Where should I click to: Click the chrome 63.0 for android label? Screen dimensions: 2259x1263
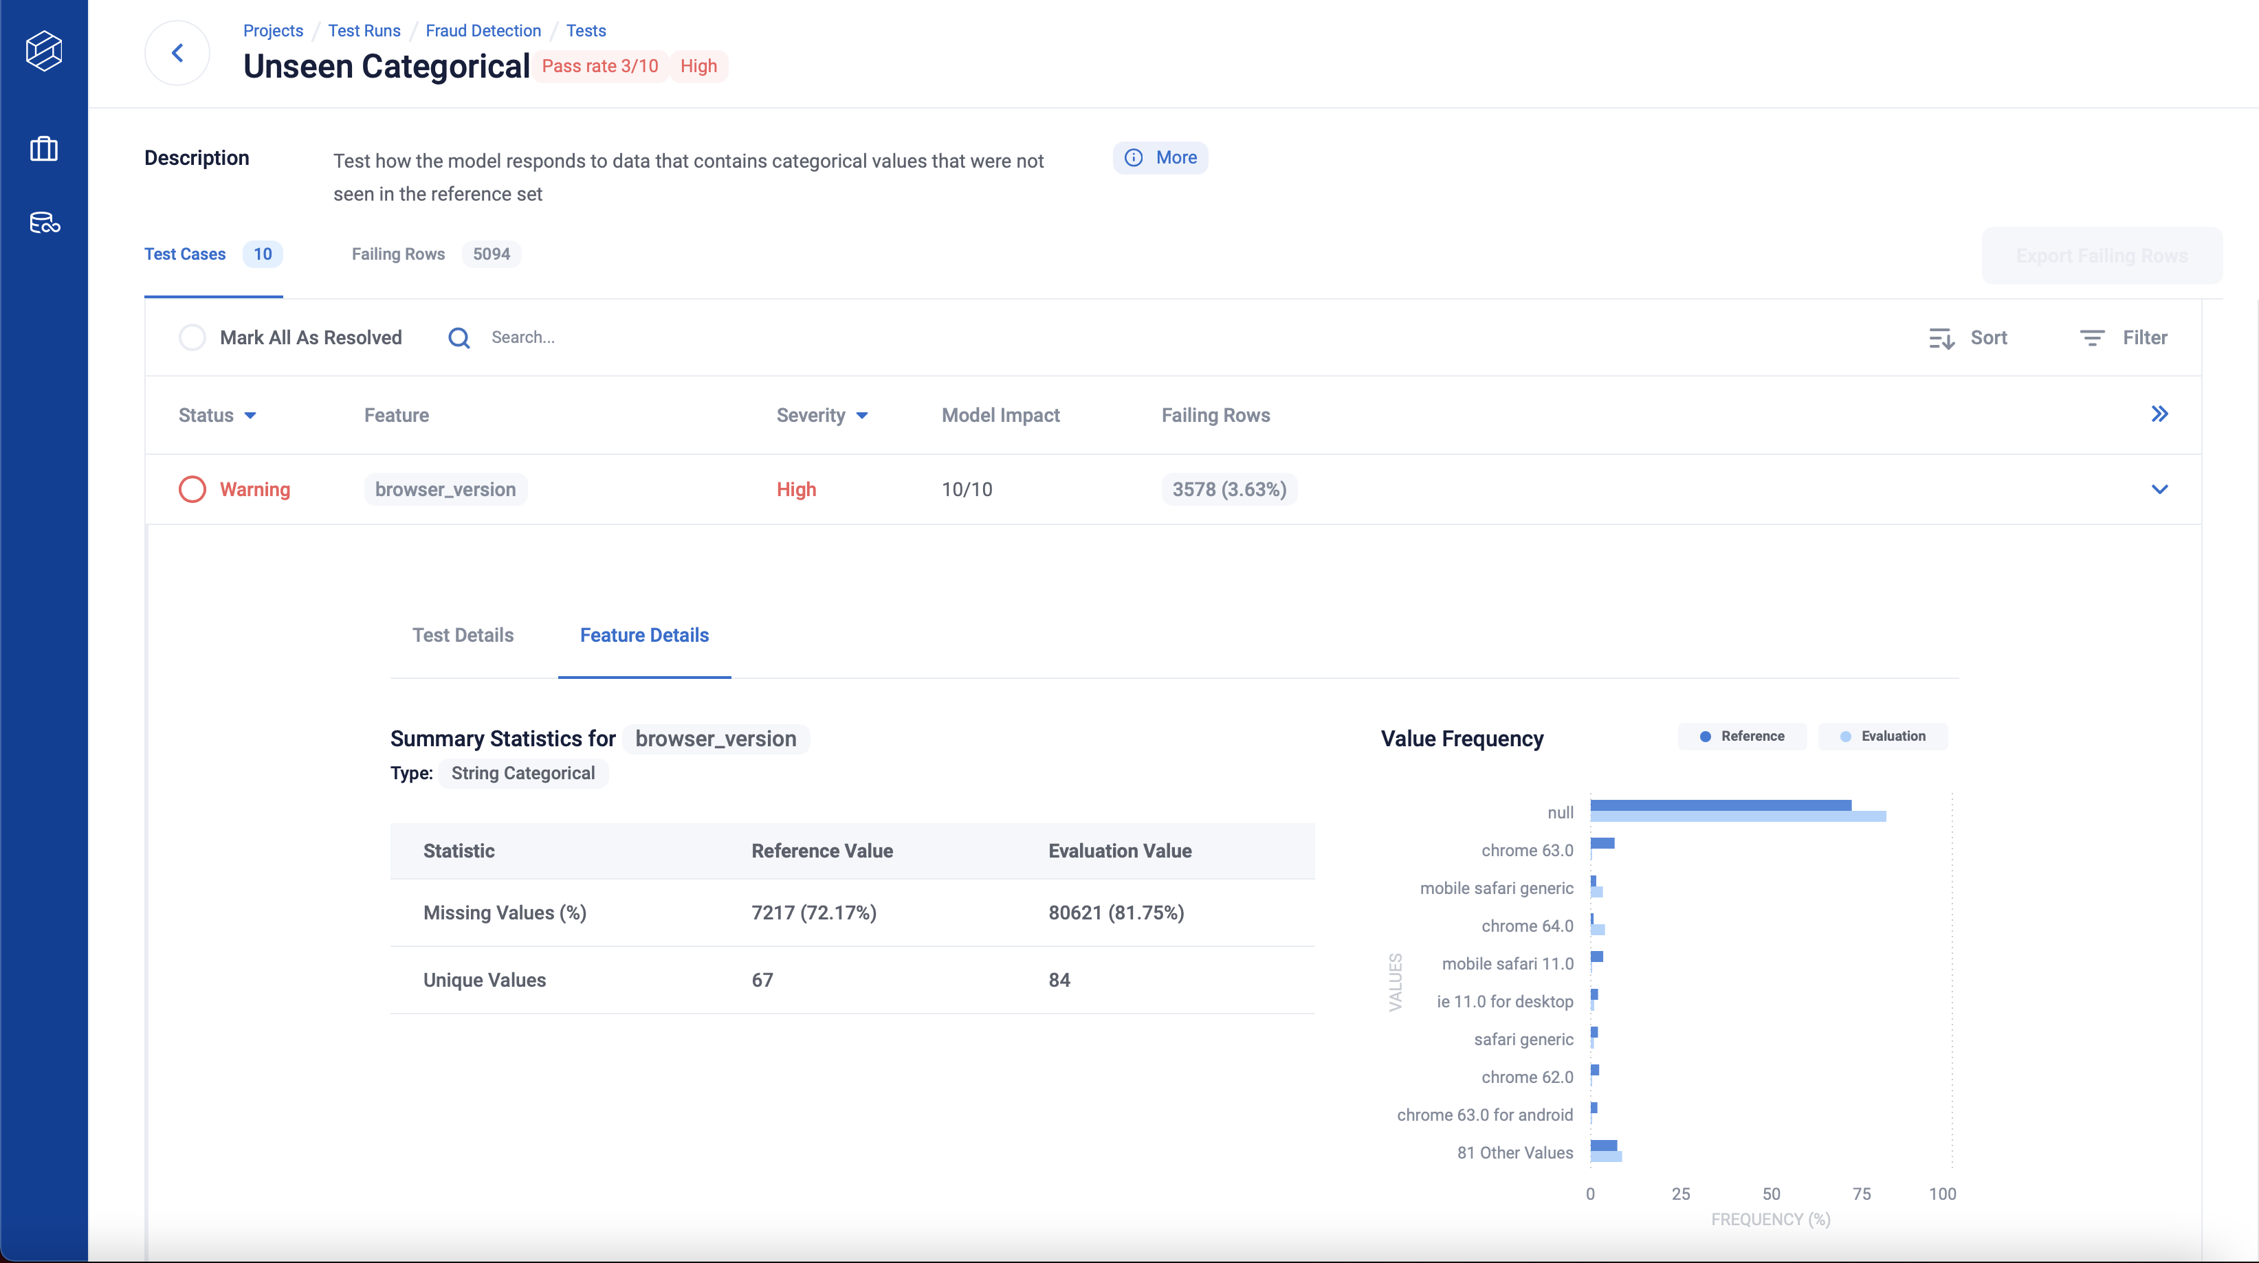(x=1485, y=1115)
